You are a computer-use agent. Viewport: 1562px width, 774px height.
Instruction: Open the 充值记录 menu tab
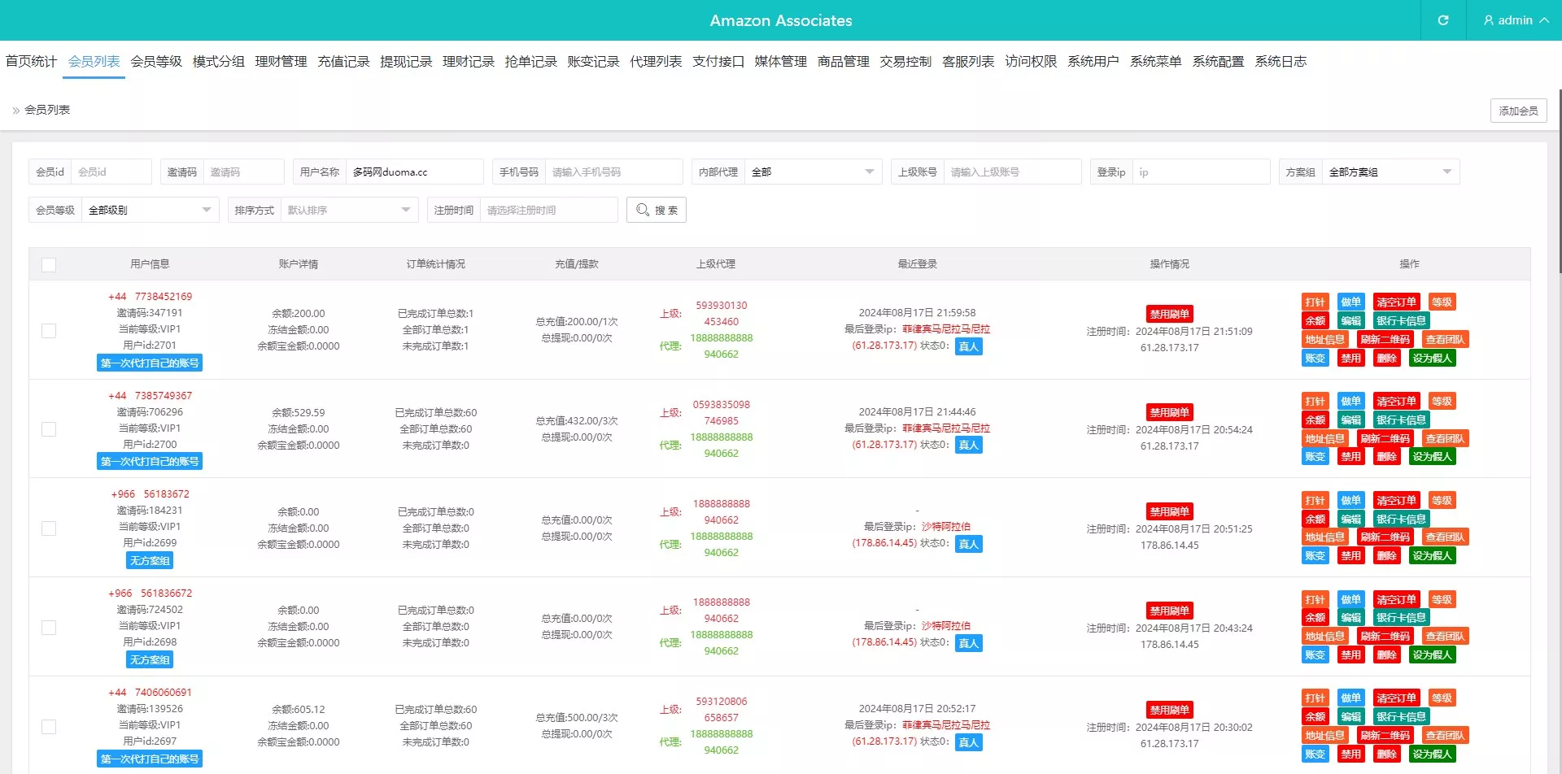343,62
